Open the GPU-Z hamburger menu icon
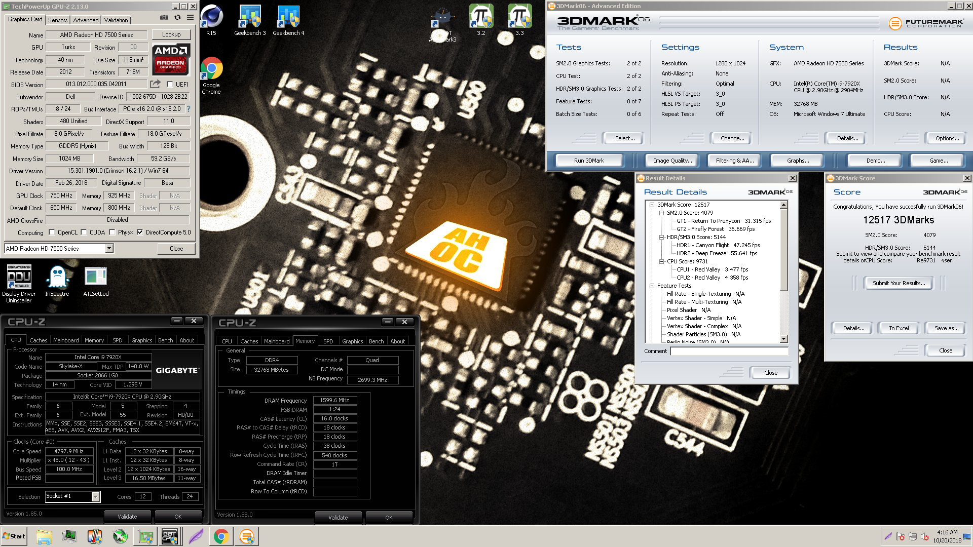This screenshot has height=547, width=973. point(191,18)
